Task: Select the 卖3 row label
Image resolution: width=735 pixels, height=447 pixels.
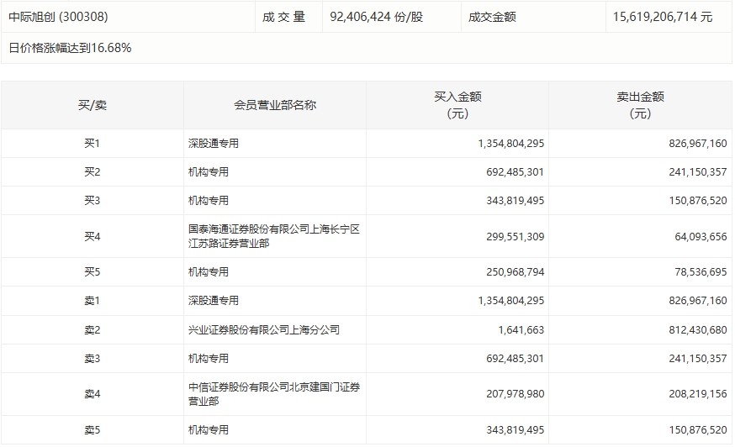Action: tap(93, 359)
